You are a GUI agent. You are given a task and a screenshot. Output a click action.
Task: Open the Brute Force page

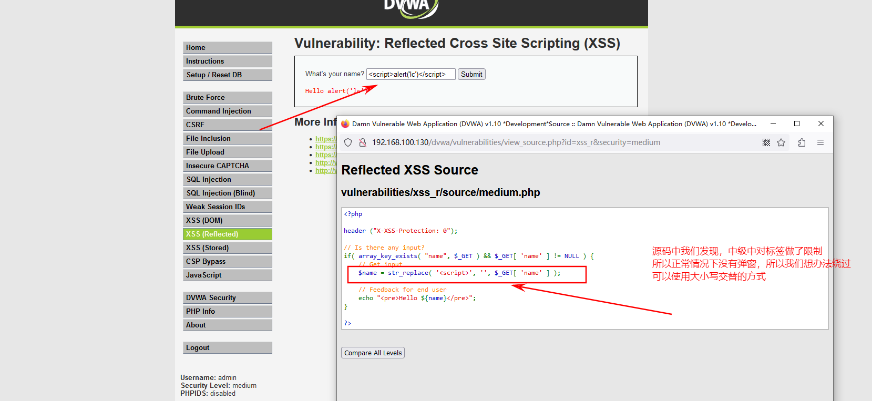[228, 97]
